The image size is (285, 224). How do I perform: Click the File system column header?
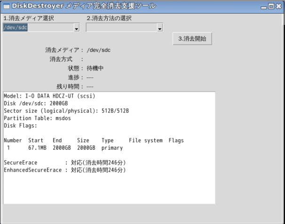click(x=146, y=140)
